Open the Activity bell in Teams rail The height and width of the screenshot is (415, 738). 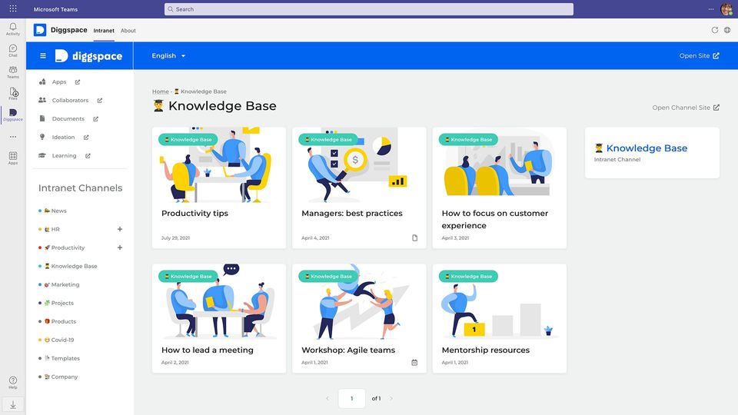pos(13,29)
